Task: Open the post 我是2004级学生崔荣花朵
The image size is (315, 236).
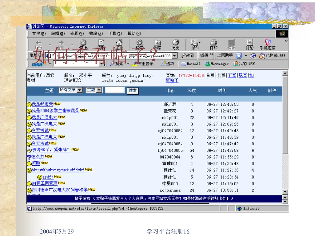Action: point(55,111)
